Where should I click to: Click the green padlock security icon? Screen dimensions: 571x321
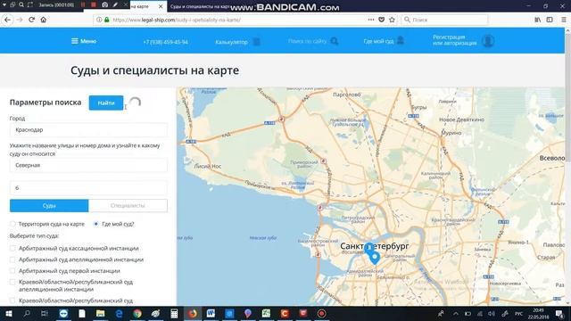click(x=107, y=20)
